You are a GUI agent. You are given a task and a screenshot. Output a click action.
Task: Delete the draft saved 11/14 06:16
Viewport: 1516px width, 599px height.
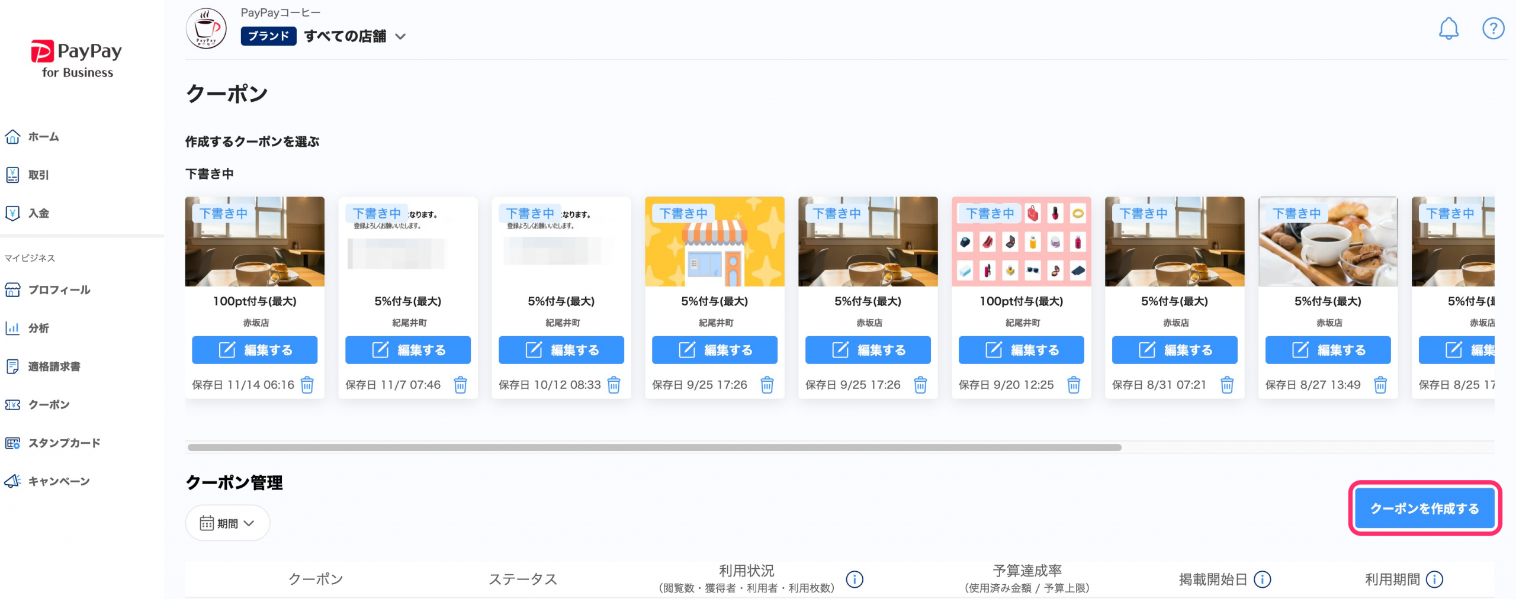(307, 385)
